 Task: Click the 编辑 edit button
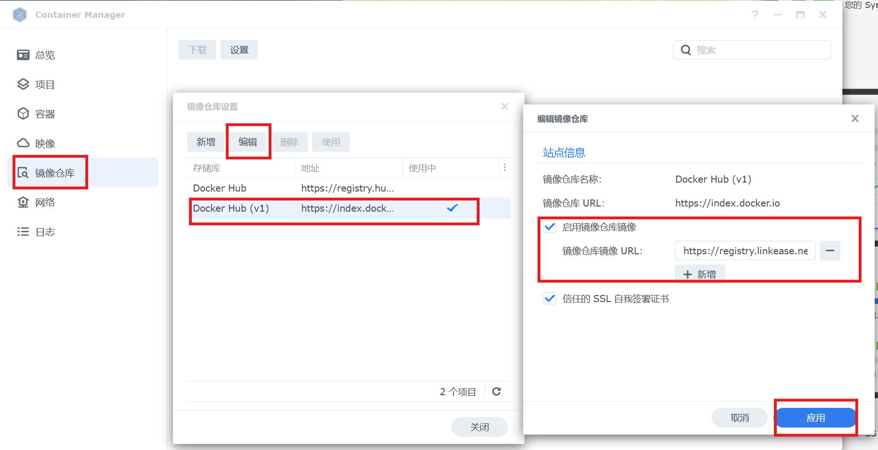[248, 142]
